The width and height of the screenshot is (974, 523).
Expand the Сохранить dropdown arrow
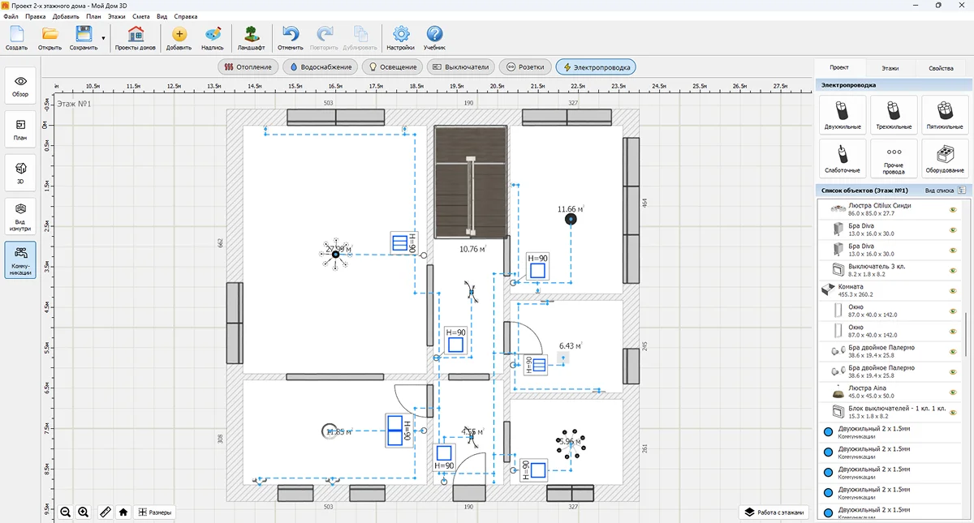pyautogui.click(x=104, y=37)
